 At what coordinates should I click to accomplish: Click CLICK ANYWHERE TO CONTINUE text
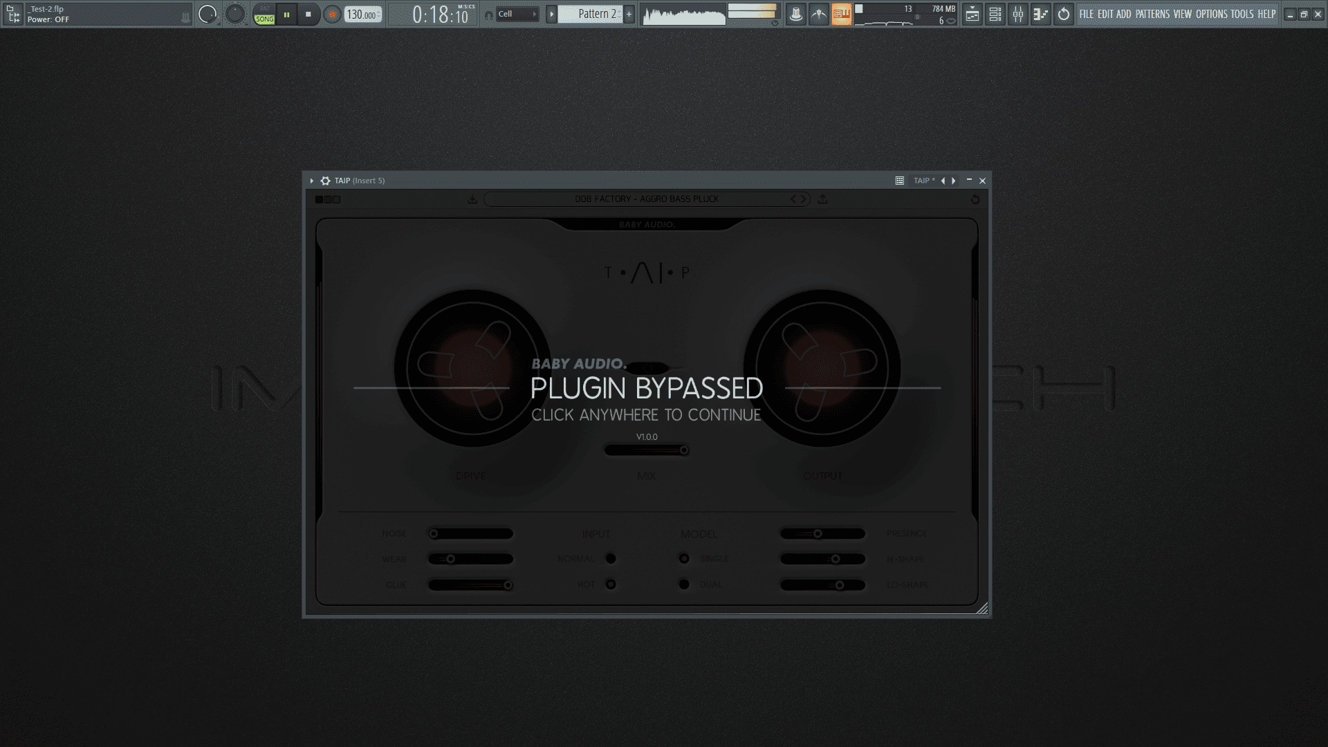(646, 415)
